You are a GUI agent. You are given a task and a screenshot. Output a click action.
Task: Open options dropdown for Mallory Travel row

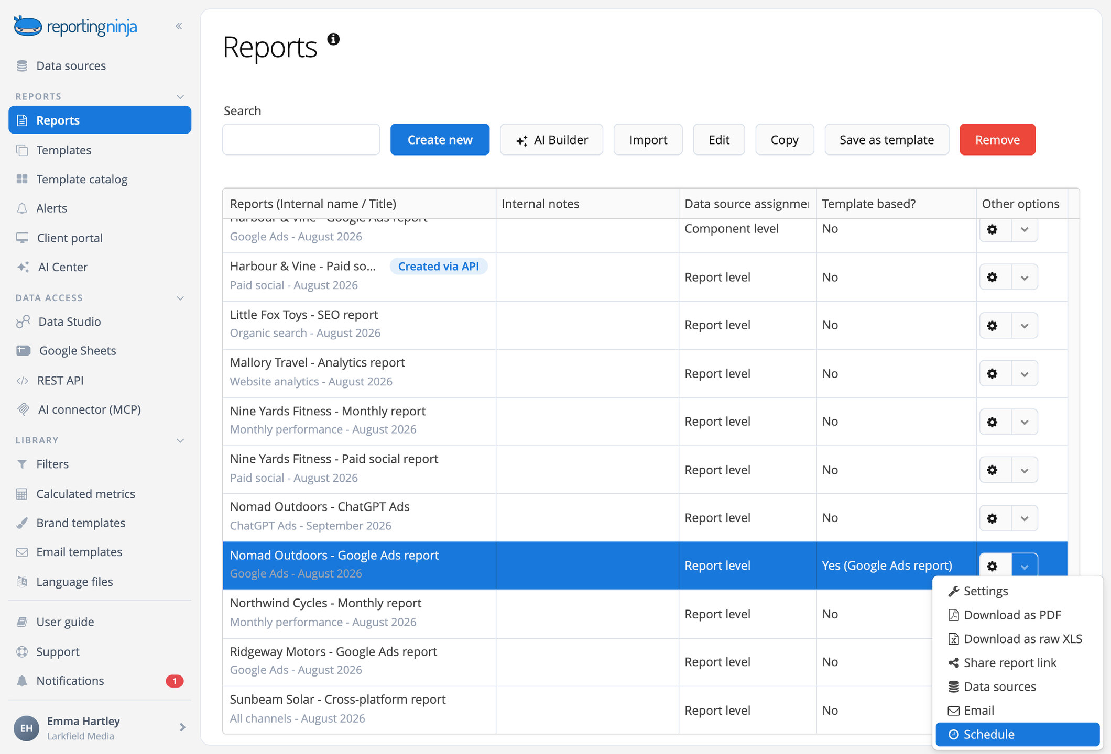coord(1025,373)
